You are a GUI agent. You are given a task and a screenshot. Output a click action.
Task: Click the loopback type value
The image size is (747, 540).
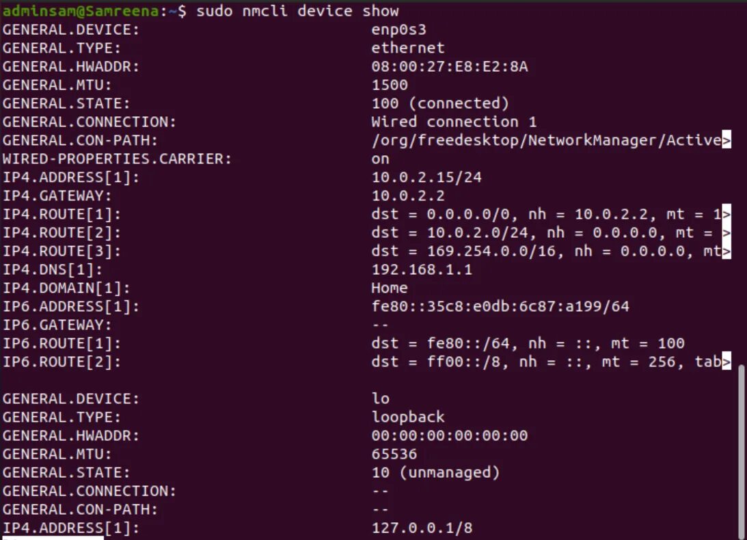408,417
